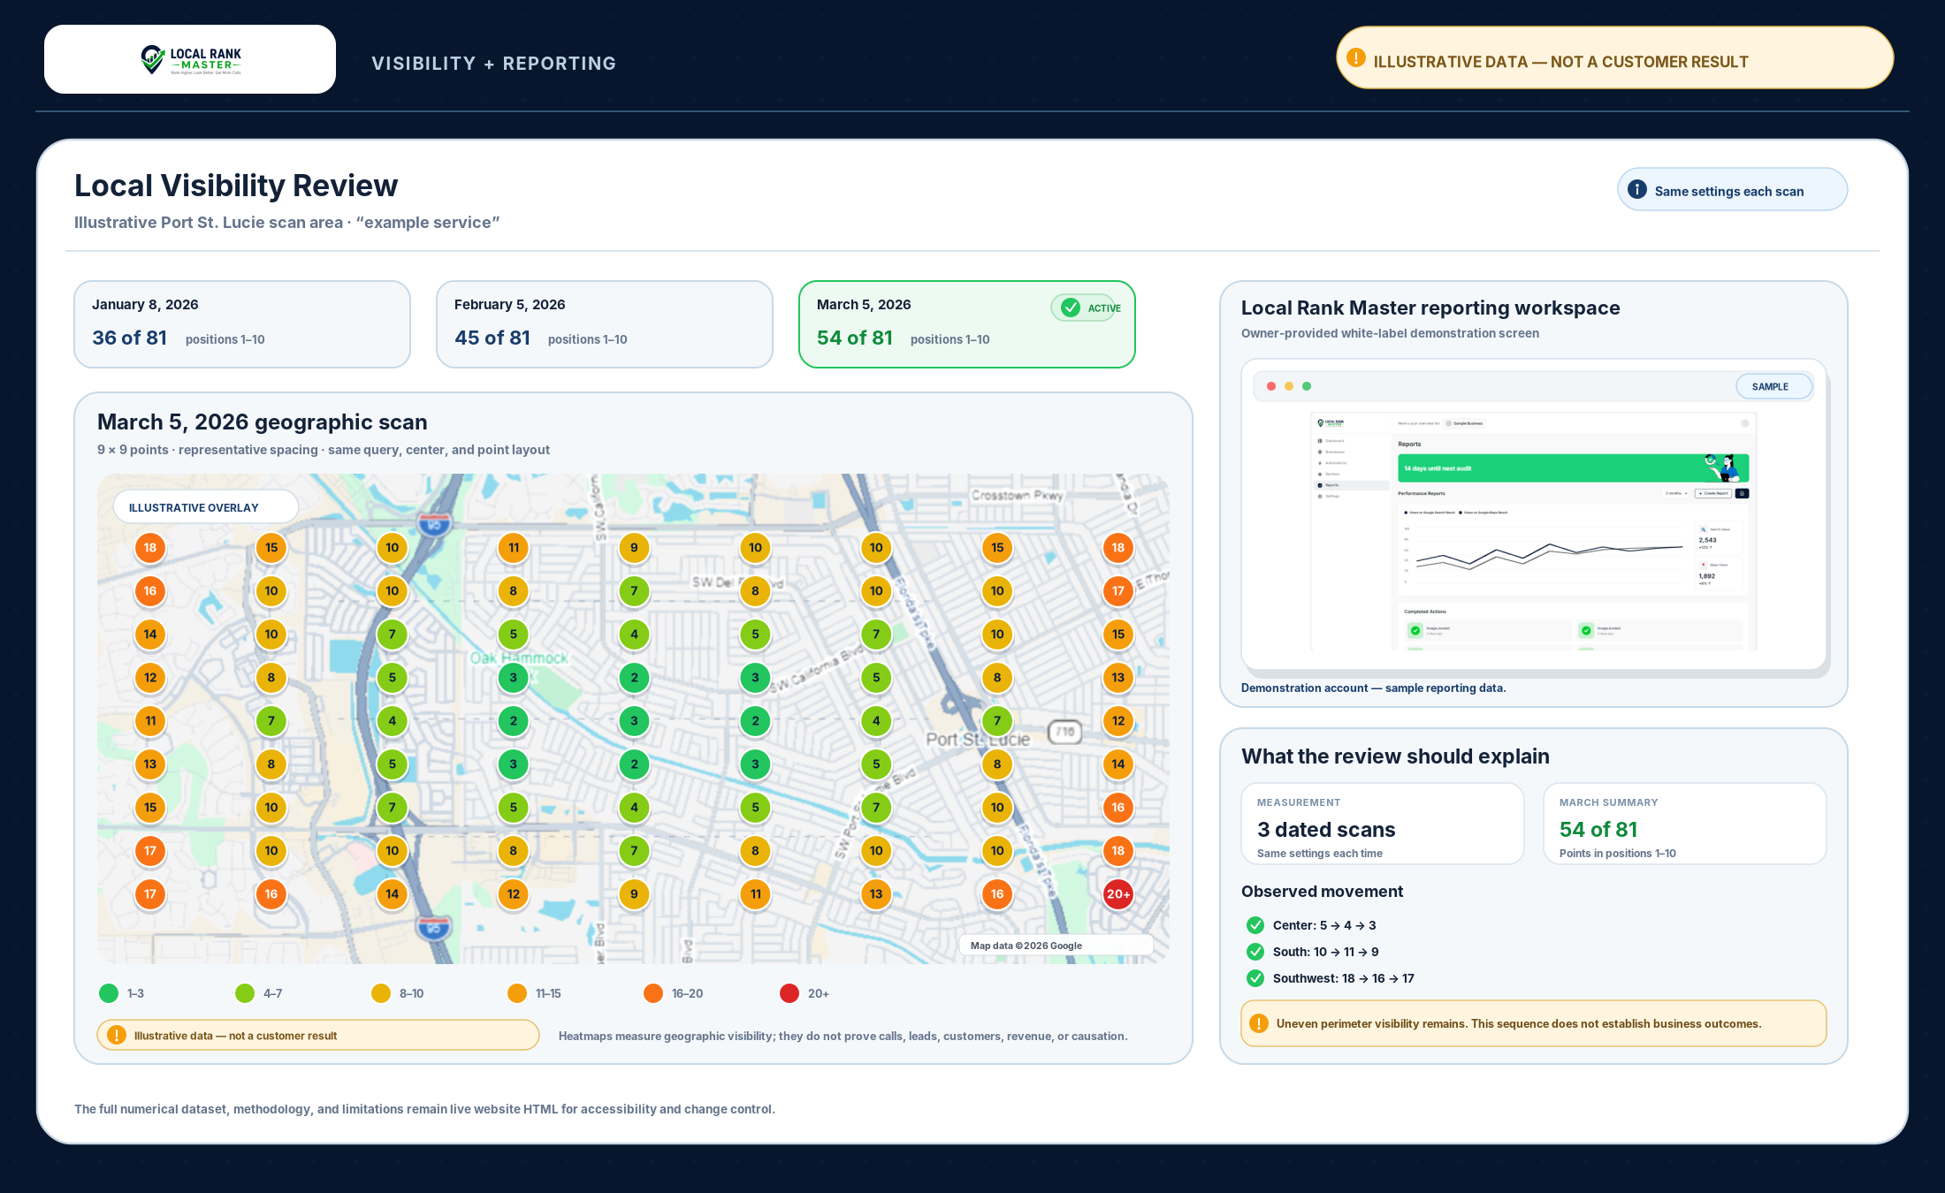
Task: Click the dark document icon button beside Create Report
Action: click(x=1742, y=493)
